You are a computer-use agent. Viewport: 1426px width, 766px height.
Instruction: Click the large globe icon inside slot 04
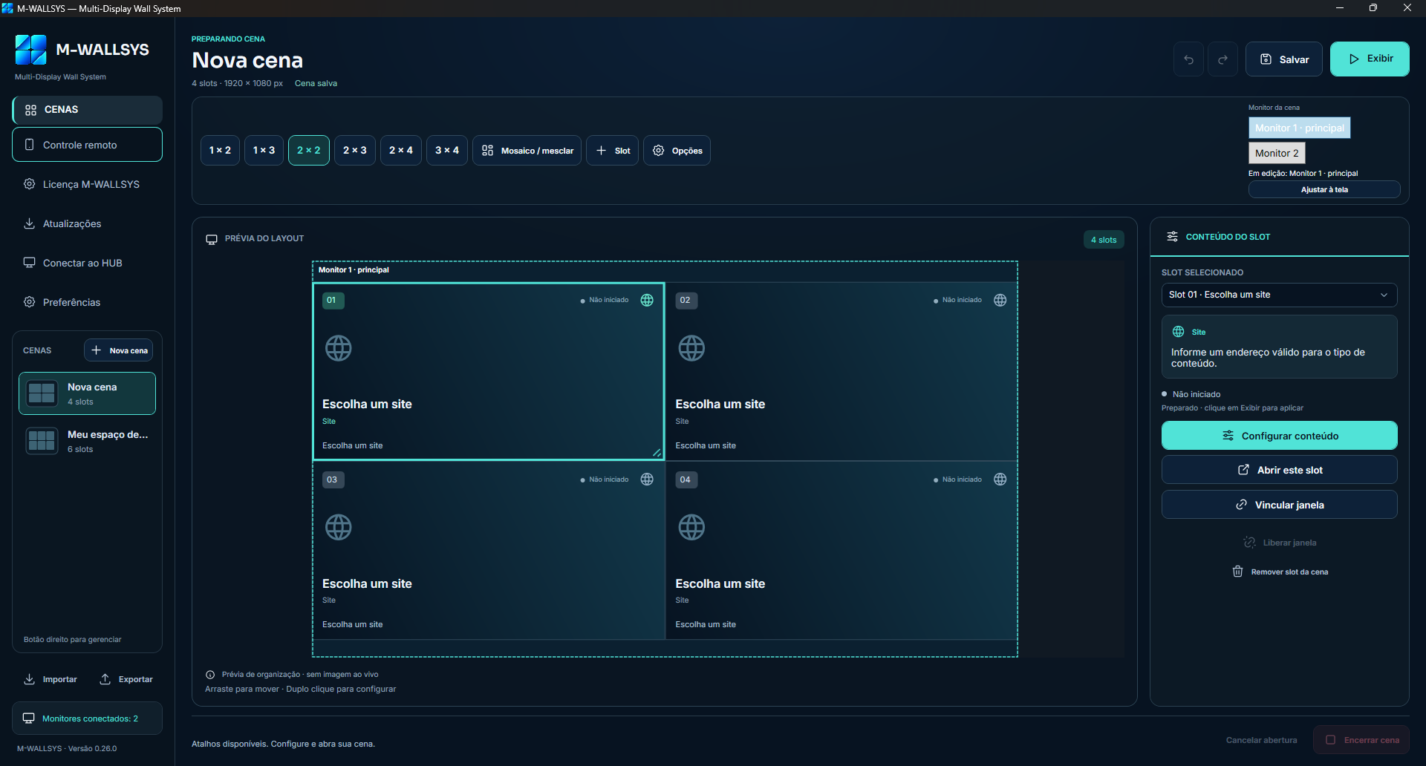click(x=691, y=528)
